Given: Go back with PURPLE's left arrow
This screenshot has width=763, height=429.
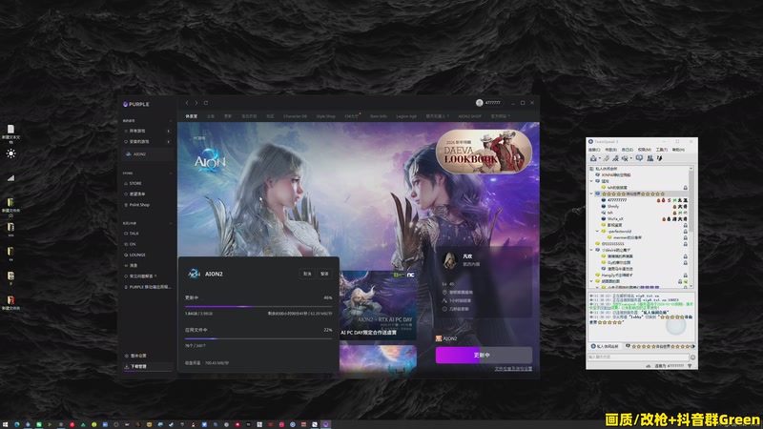Looking at the screenshot, I should click(187, 103).
